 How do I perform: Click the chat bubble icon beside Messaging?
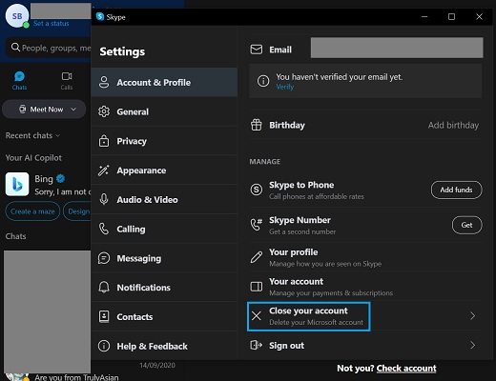[x=104, y=258]
